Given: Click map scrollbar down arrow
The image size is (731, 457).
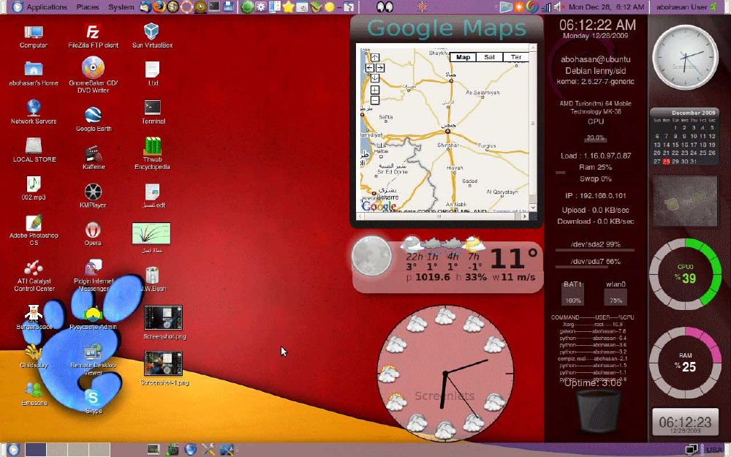Looking at the screenshot, I should (x=533, y=208).
